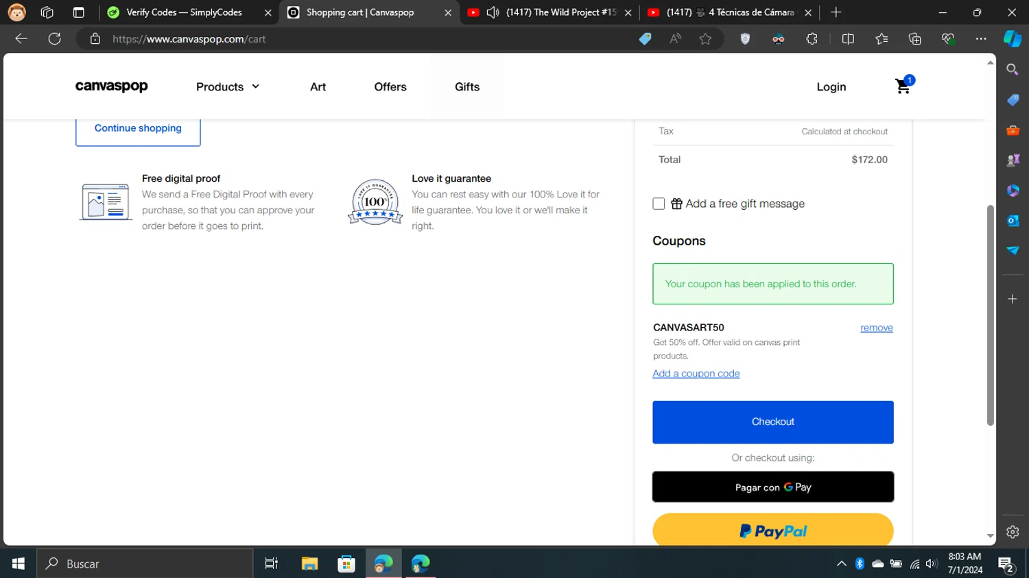Check out with the PayPal button
The height and width of the screenshot is (578, 1029).
[x=773, y=529]
